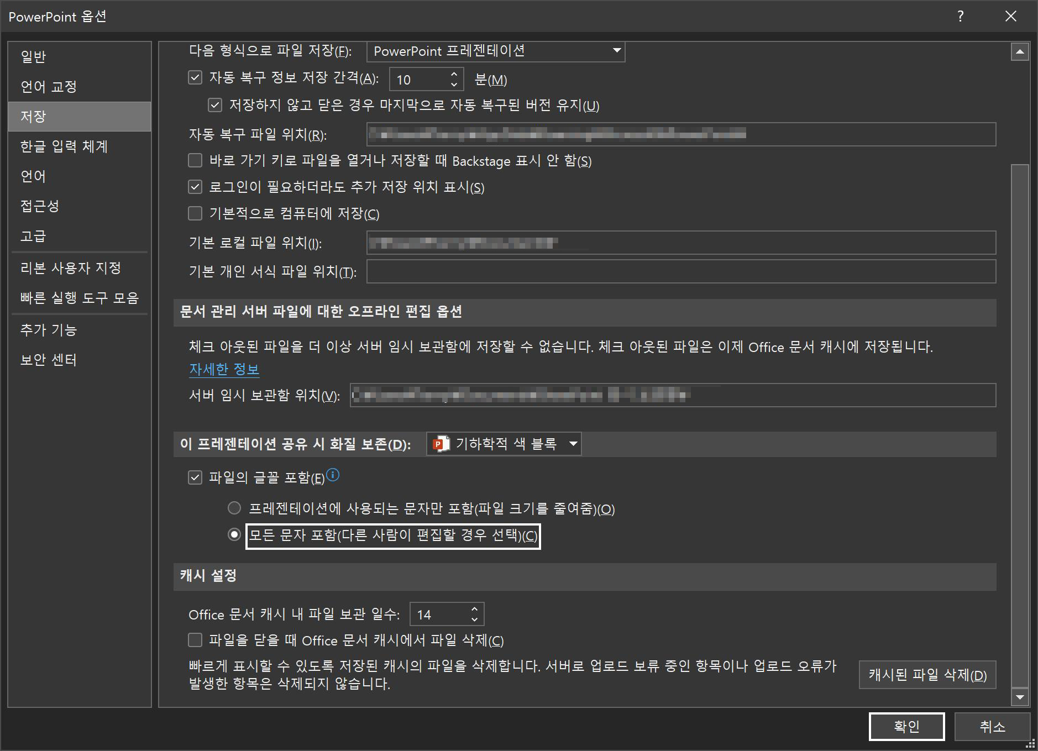Click the 기본 로컬 파일 위치 input field
This screenshot has height=751, width=1038.
point(681,243)
